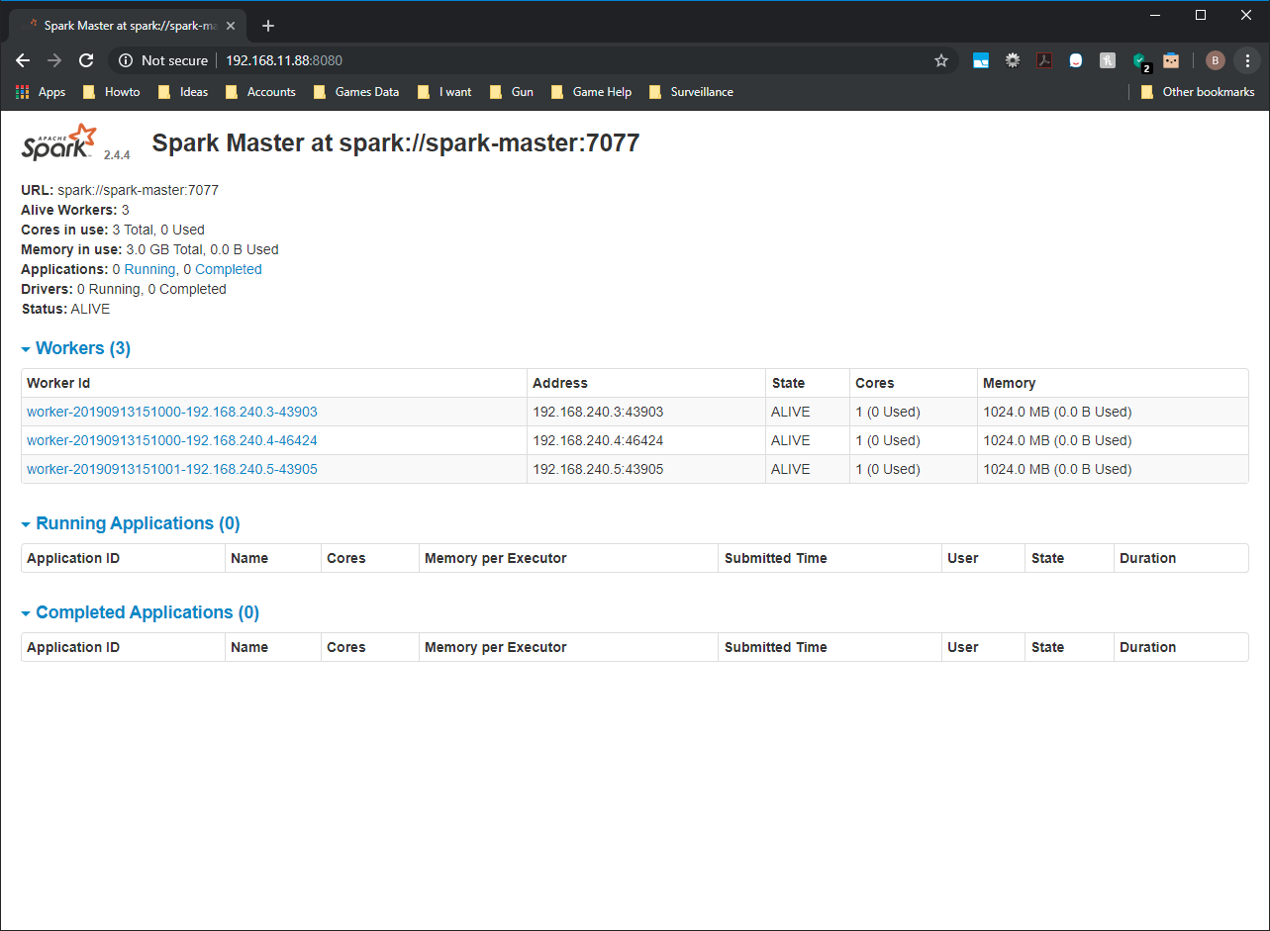The width and height of the screenshot is (1270, 931).
Task: Click the Completed applications link
Action: point(229,269)
